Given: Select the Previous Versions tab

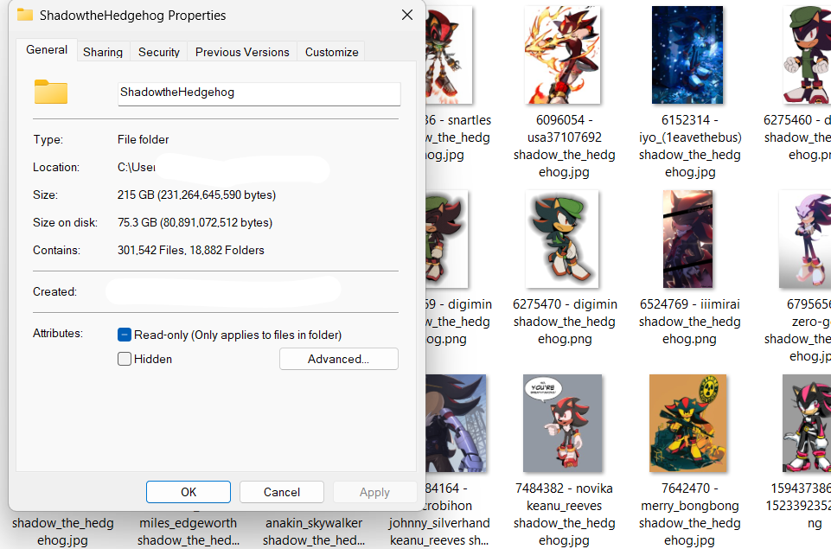Looking at the screenshot, I should pyautogui.click(x=242, y=52).
